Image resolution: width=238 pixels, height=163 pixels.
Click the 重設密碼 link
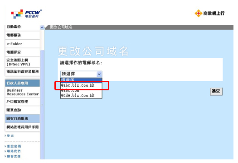click(x=14, y=146)
